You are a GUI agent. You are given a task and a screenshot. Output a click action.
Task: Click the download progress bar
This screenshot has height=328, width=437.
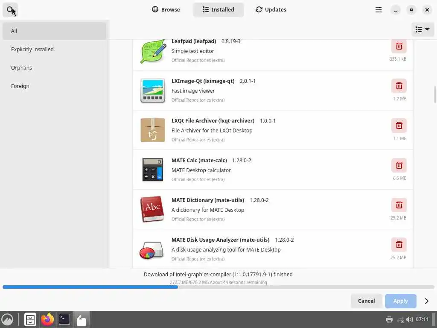218,287
